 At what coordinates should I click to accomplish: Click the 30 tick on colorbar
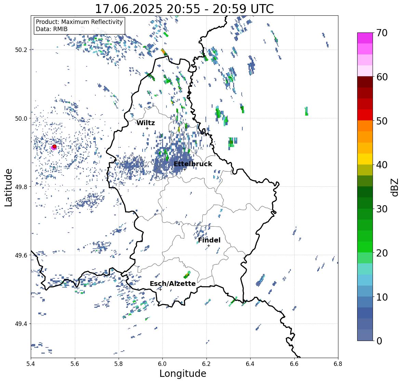[x=382, y=209]
